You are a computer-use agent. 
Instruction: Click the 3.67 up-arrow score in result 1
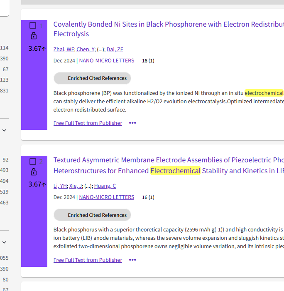coord(37,48)
